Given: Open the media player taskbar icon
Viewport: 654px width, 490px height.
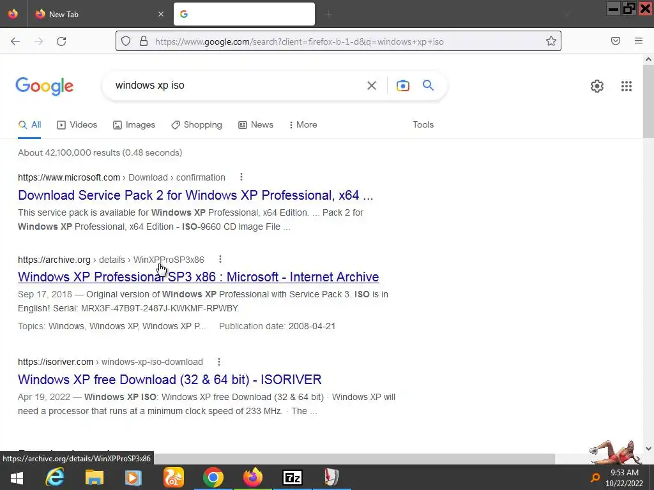Looking at the screenshot, I should (x=133, y=477).
